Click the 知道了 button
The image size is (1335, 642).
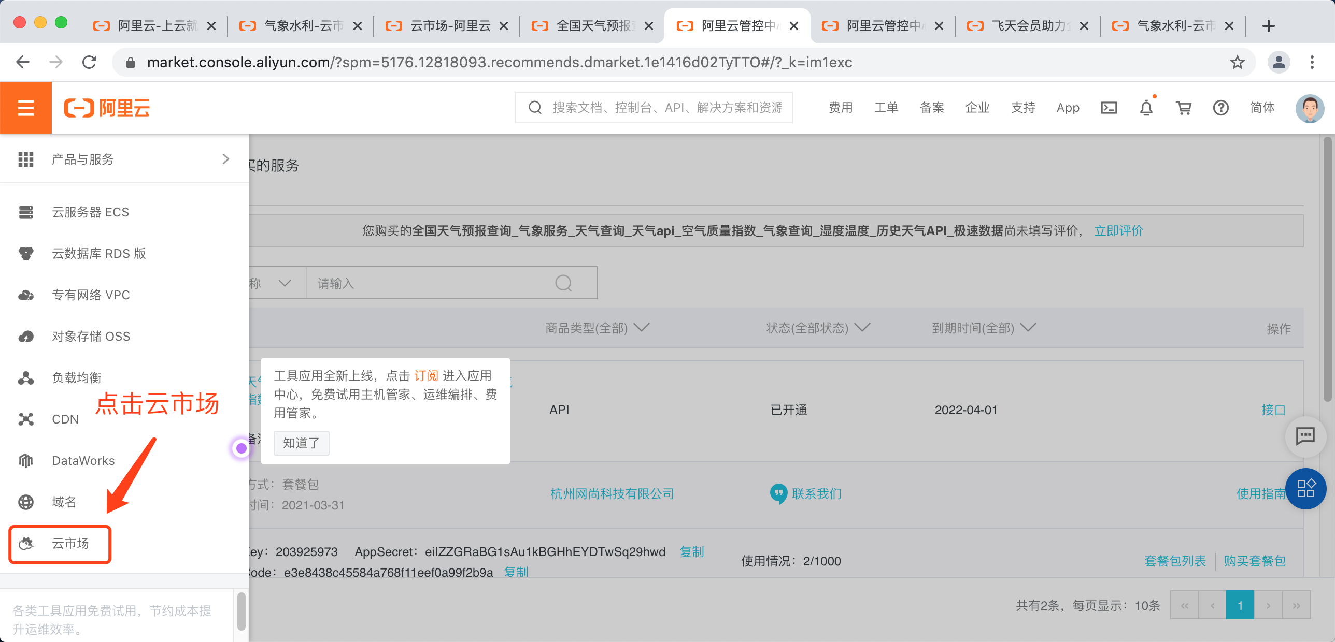coord(301,443)
